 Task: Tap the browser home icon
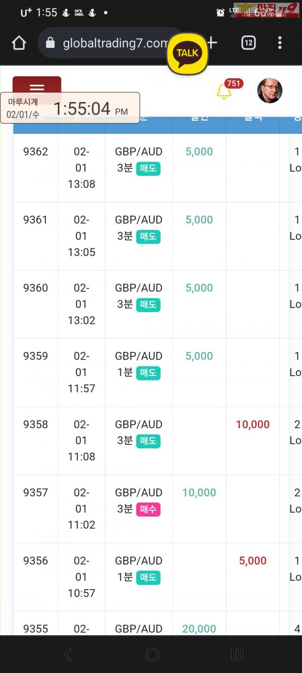pos(19,43)
